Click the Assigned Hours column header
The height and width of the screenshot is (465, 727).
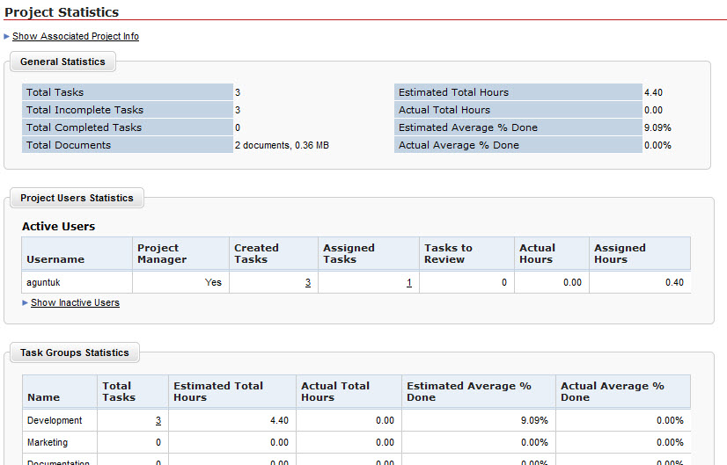tap(620, 253)
